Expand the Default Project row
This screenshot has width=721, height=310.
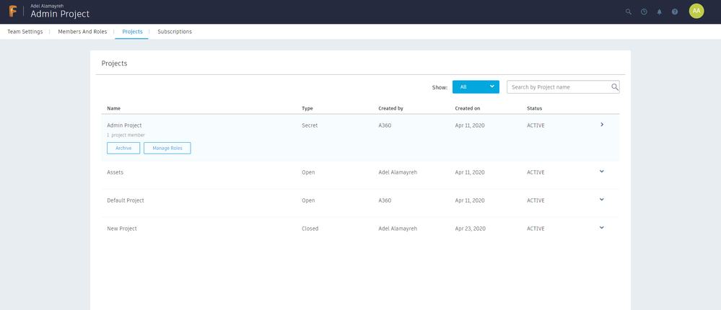tap(602, 199)
